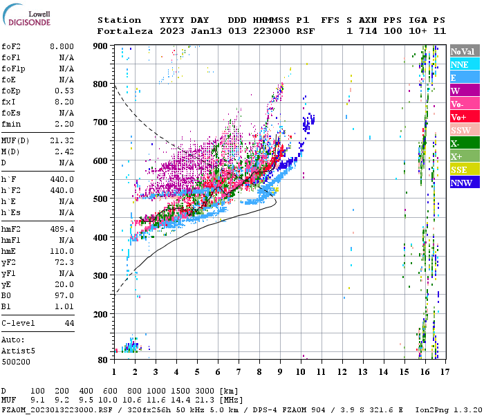Select the W direction legend swatch

[x=465, y=91]
